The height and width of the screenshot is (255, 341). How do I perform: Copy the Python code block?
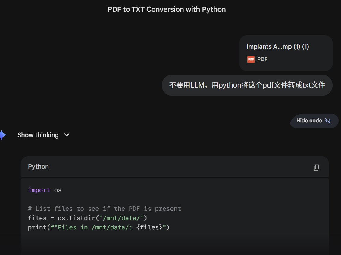pos(316,167)
